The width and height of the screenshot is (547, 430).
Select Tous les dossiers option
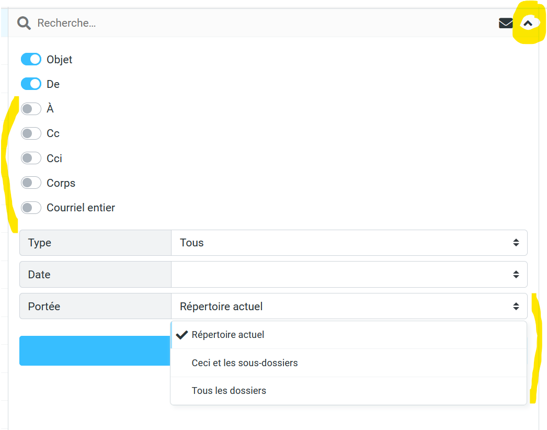click(229, 391)
